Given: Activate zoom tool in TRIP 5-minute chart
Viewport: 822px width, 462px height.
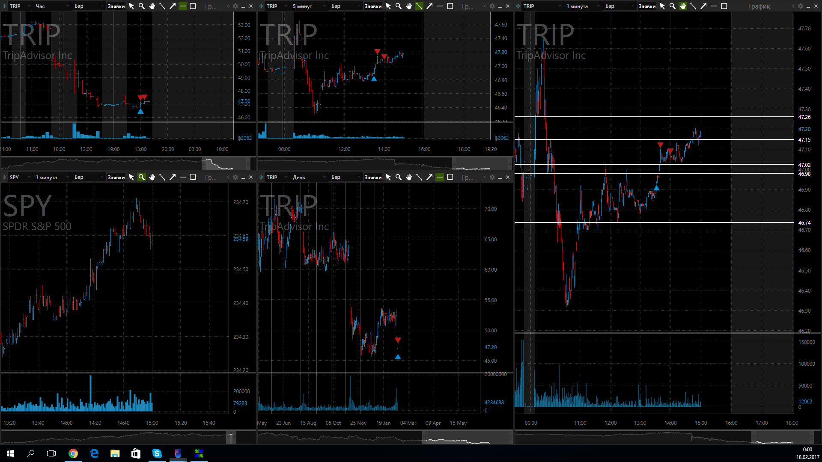Looking at the screenshot, I should pos(399,6).
